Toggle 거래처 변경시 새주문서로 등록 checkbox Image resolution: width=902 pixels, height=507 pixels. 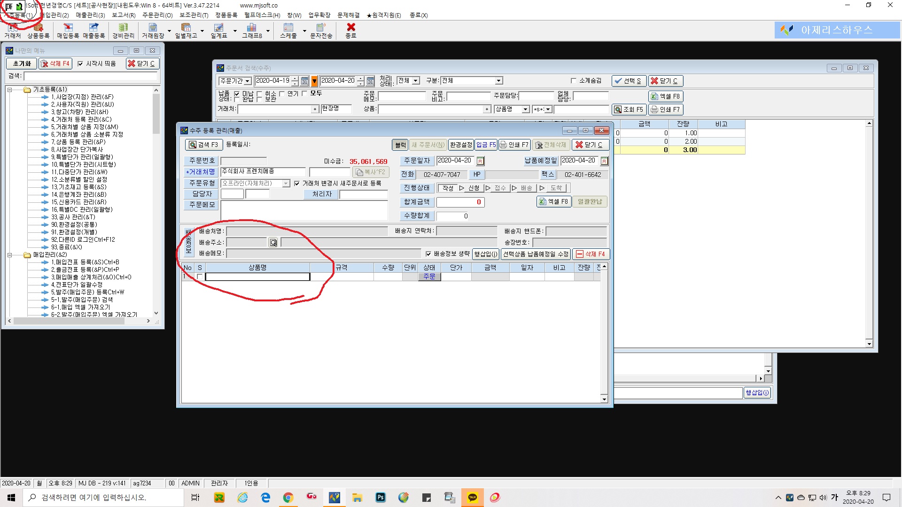[x=297, y=184]
